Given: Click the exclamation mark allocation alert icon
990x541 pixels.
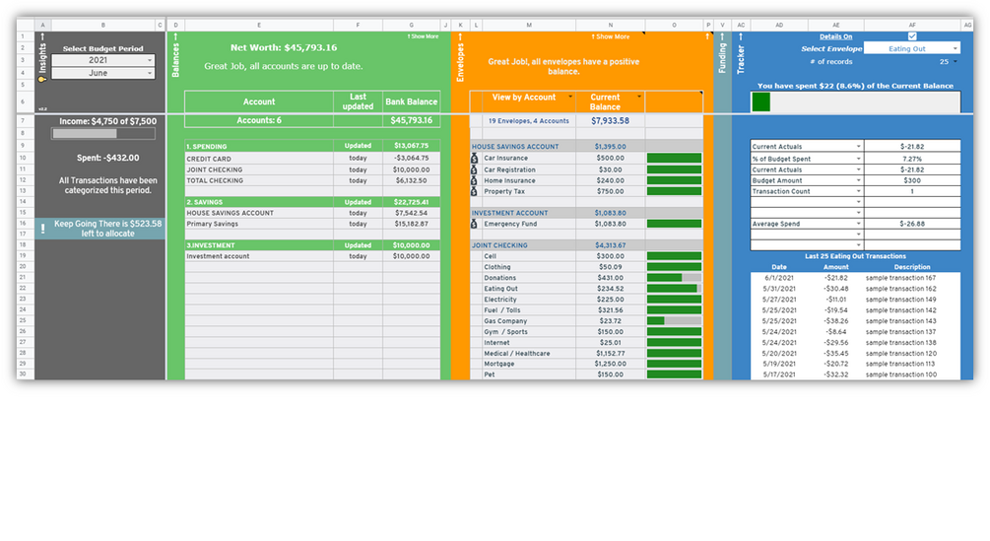Looking at the screenshot, I should (43, 229).
